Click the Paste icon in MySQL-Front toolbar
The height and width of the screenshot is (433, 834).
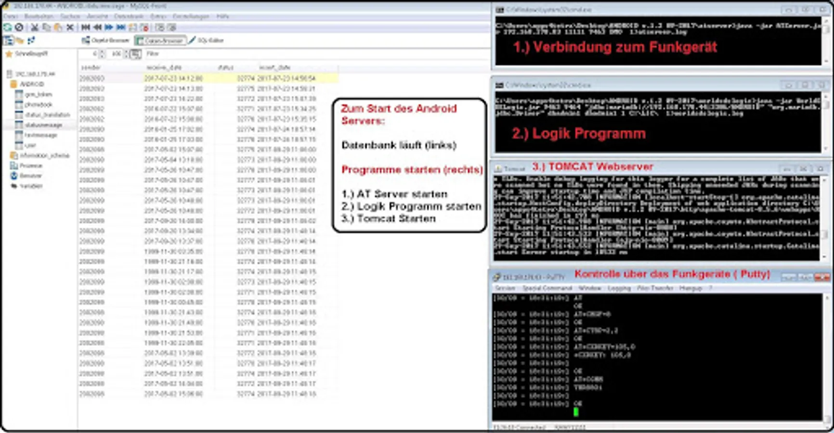point(58,27)
